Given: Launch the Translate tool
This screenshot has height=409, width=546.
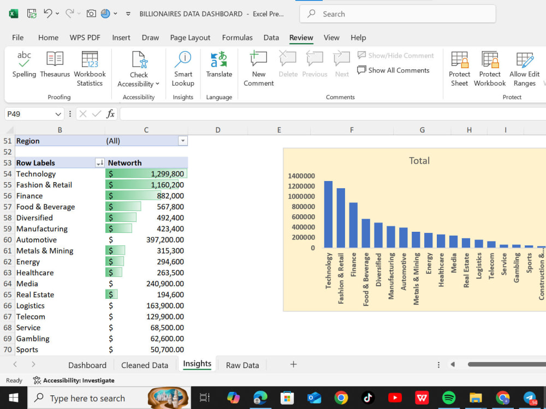Looking at the screenshot, I should (219, 64).
